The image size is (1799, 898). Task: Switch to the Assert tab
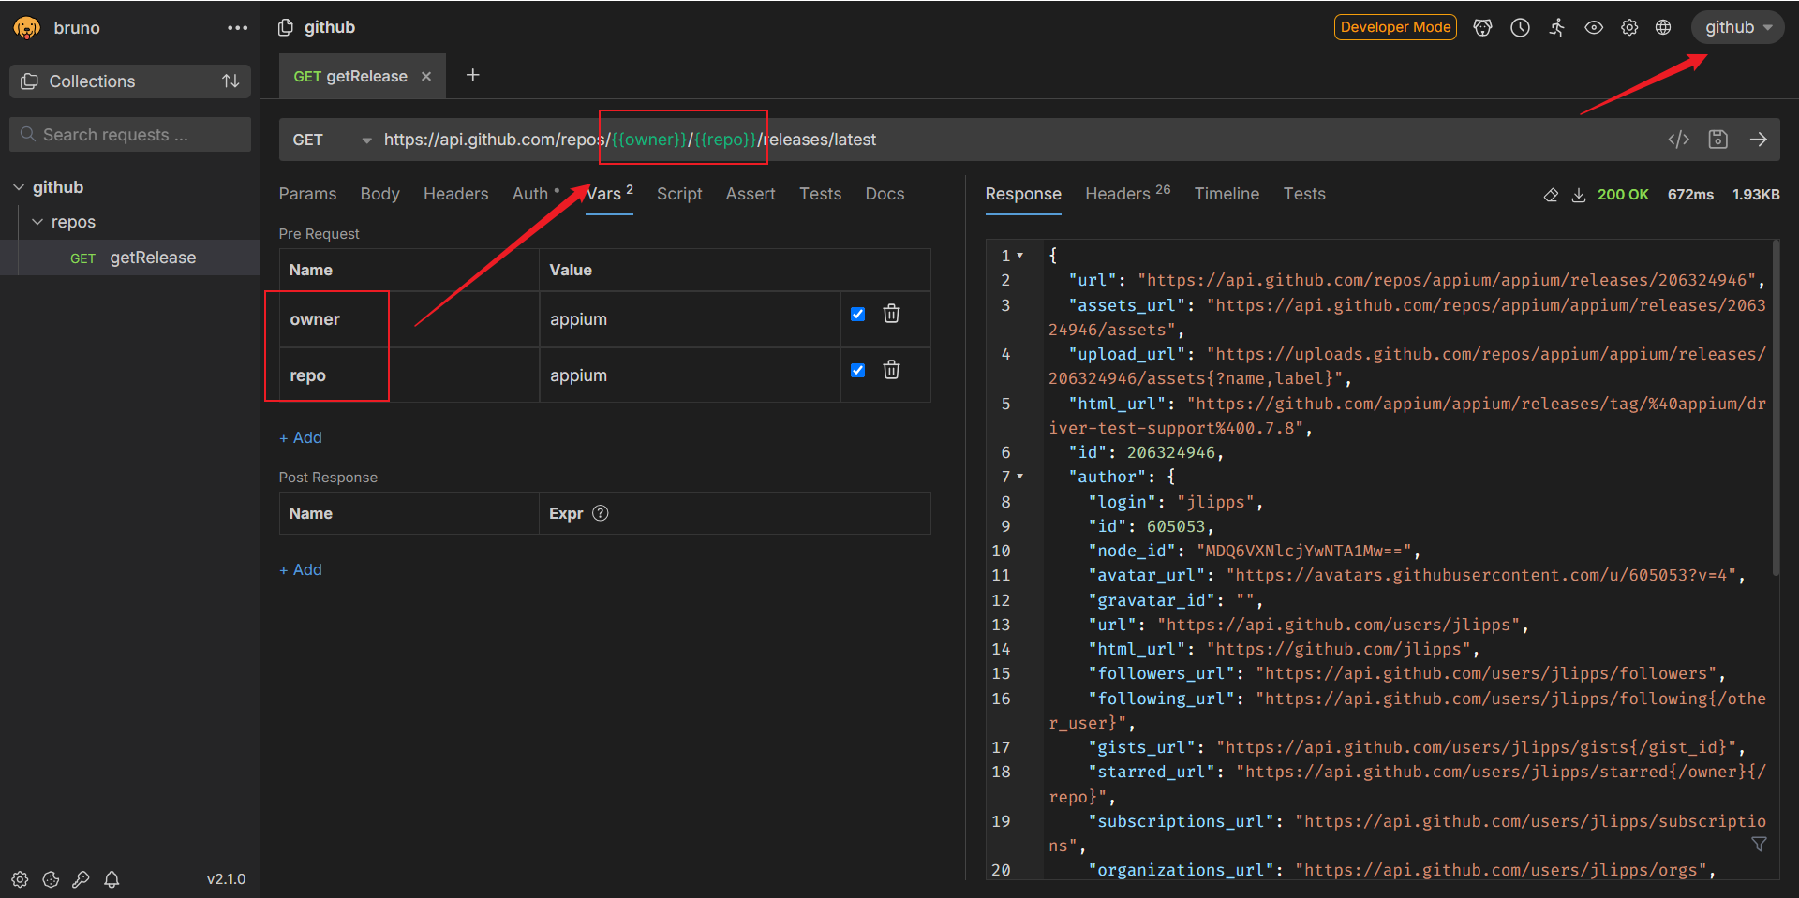click(751, 194)
